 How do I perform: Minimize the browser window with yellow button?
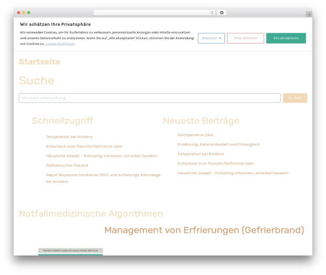click(23, 12)
